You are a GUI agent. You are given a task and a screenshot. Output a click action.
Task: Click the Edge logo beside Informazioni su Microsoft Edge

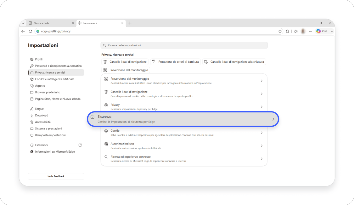coord(31,152)
